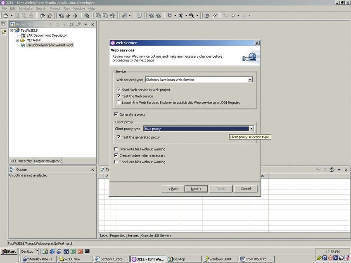The image size is (351, 263).
Task: Open the Tasks view menu triangle
Action: pos(339,169)
